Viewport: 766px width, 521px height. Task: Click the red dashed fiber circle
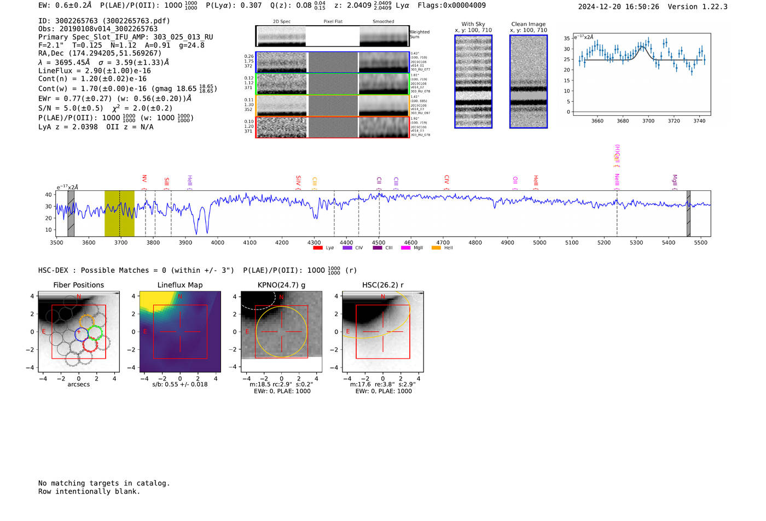point(90,344)
